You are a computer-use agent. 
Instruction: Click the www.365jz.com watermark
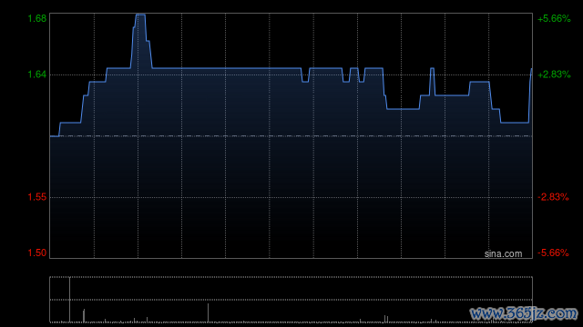click(524, 313)
